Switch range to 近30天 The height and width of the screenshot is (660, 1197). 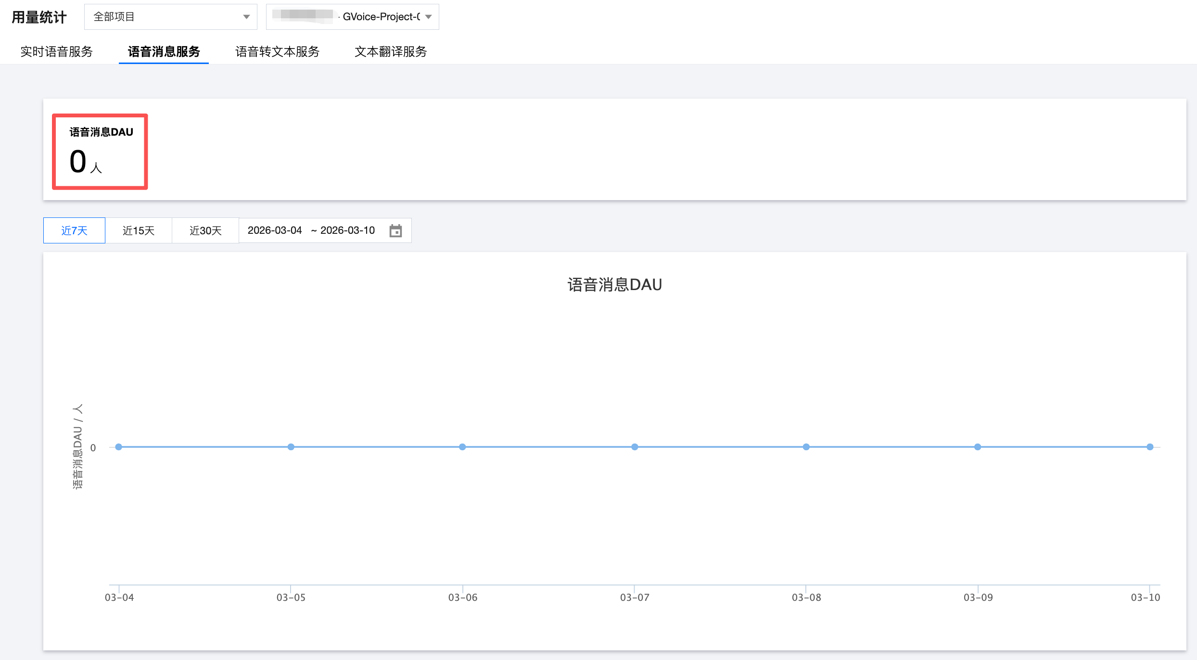click(x=205, y=230)
